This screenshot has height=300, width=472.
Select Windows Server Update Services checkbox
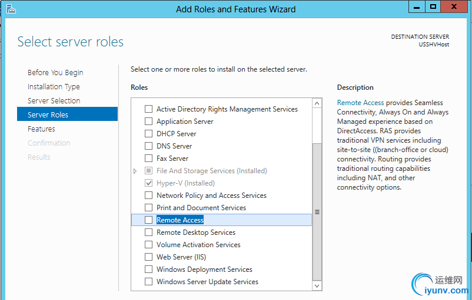(148, 282)
